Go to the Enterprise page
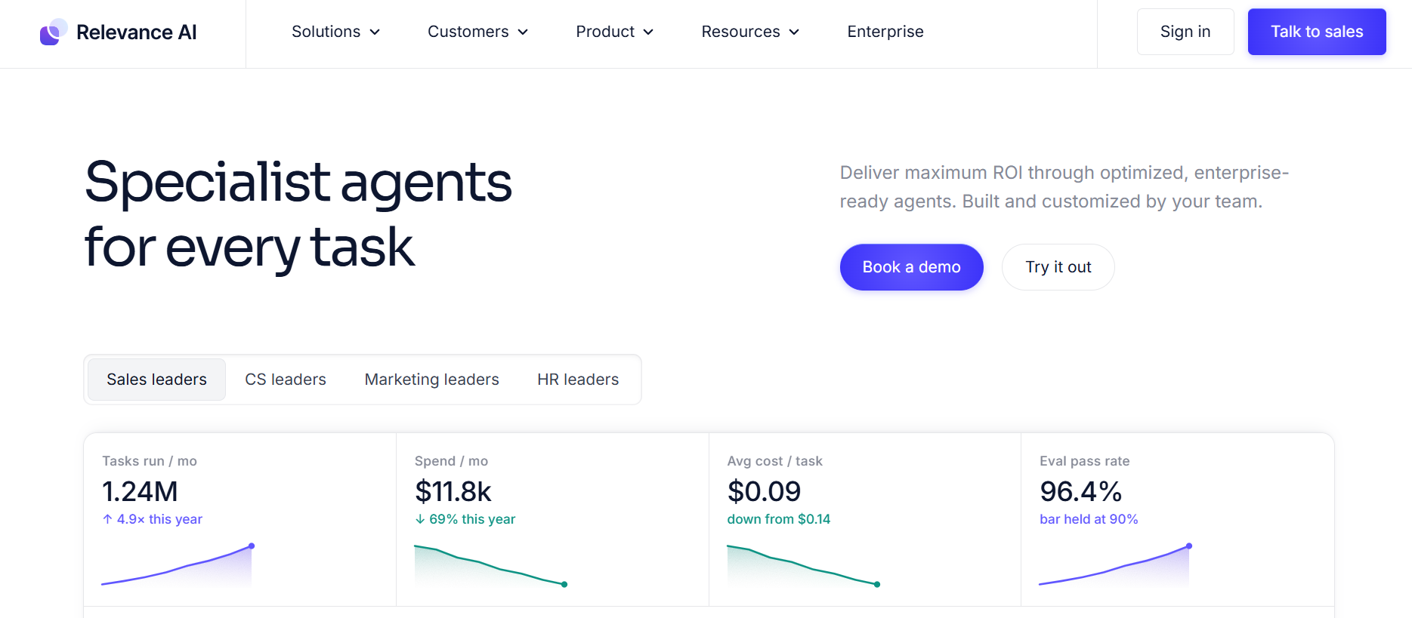 (x=885, y=32)
